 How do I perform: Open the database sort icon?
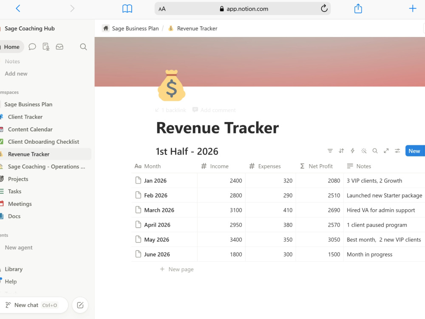341,151
